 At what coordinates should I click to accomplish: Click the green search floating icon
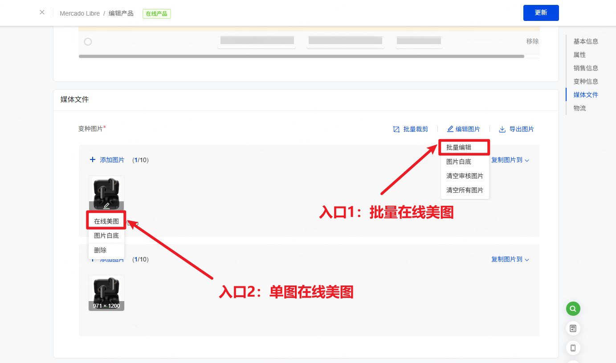click(x=573, y=308)
